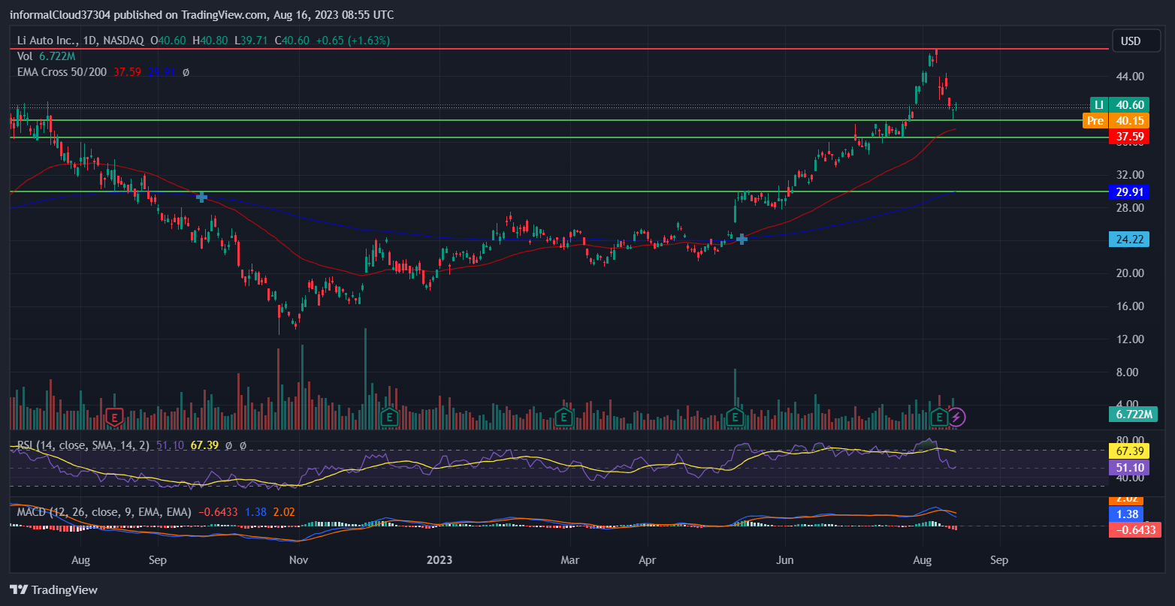This screenshot has height=606, width=1175.
Task: Click the red 37.59 EMA price label
Action: [1129, 137]
